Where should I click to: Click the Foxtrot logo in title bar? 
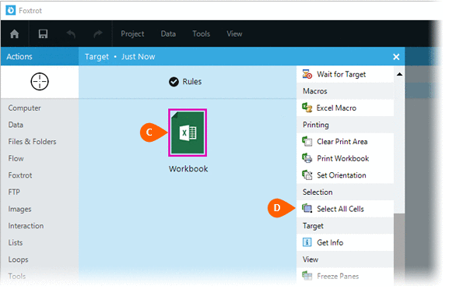click(x=11, y=11)
